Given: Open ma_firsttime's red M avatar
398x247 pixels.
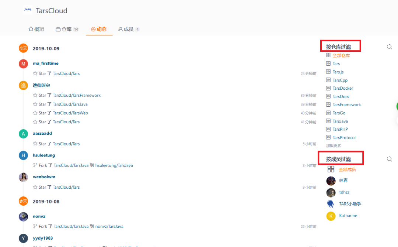Looking at the screenshot, I should pos(23,64).
